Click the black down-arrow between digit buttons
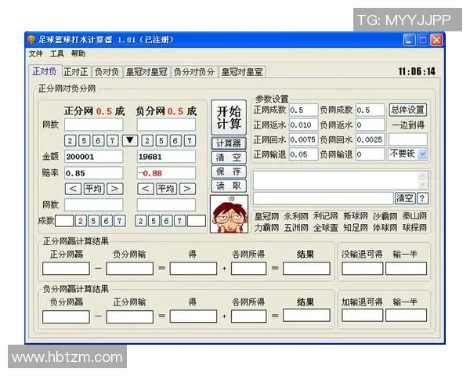470x376 pixels. (x=130, y=140)
